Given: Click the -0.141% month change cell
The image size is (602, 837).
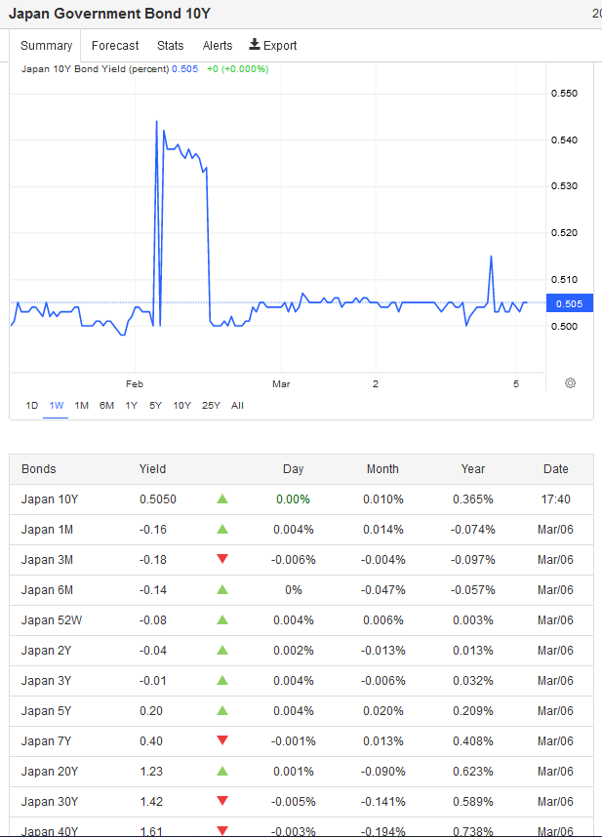Looking at the screenshot, I should pyautogui.click(x=382, y=802).
